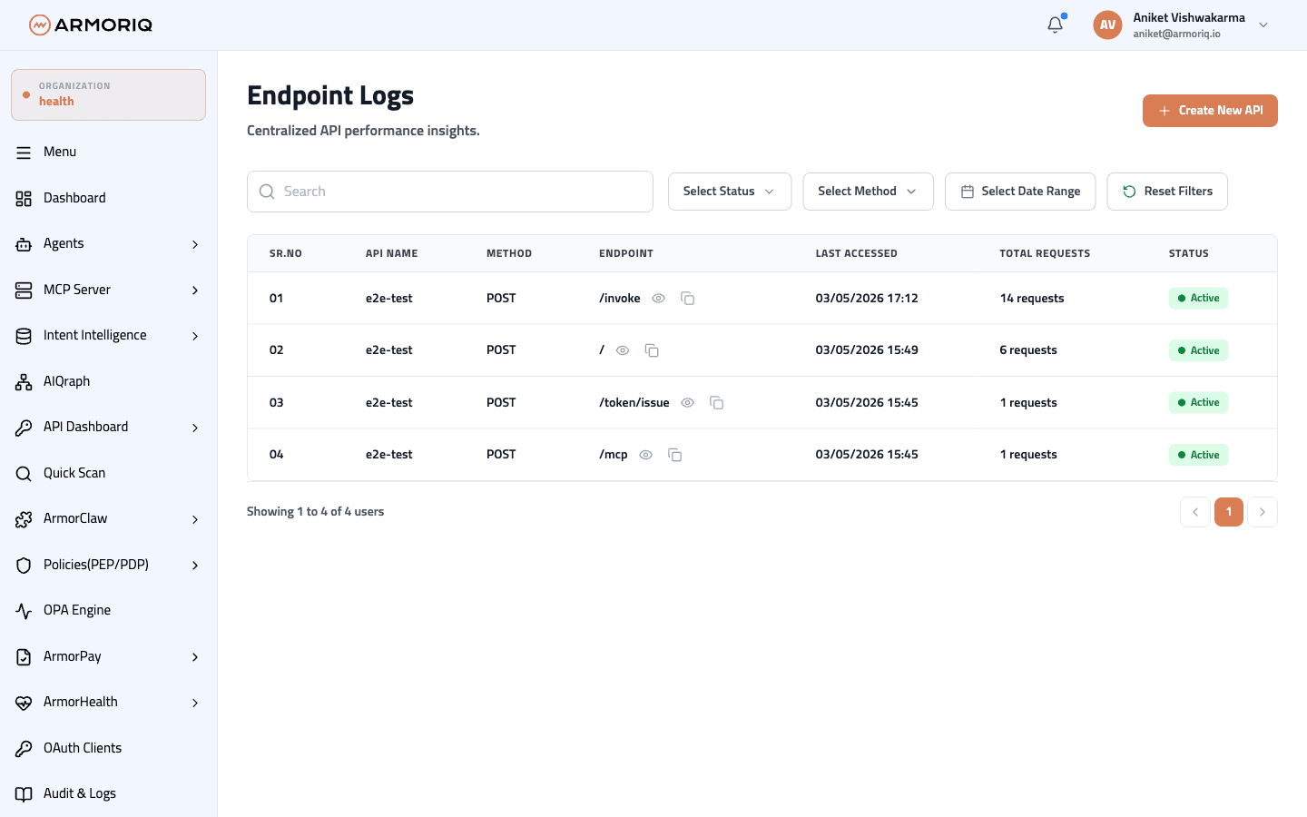Click the hamburger Menu icon
This screenshot has width=1307, height=817.
pyautogui.click(x=24, y=153)
